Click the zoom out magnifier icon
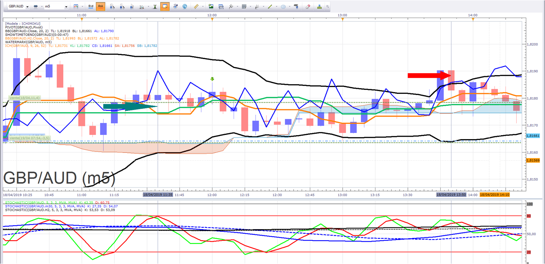Viewport: 545px width, 264px height. pyautogui.click(x=122, y=6)
